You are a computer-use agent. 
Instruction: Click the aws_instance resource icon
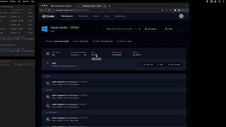pos(48,54)
